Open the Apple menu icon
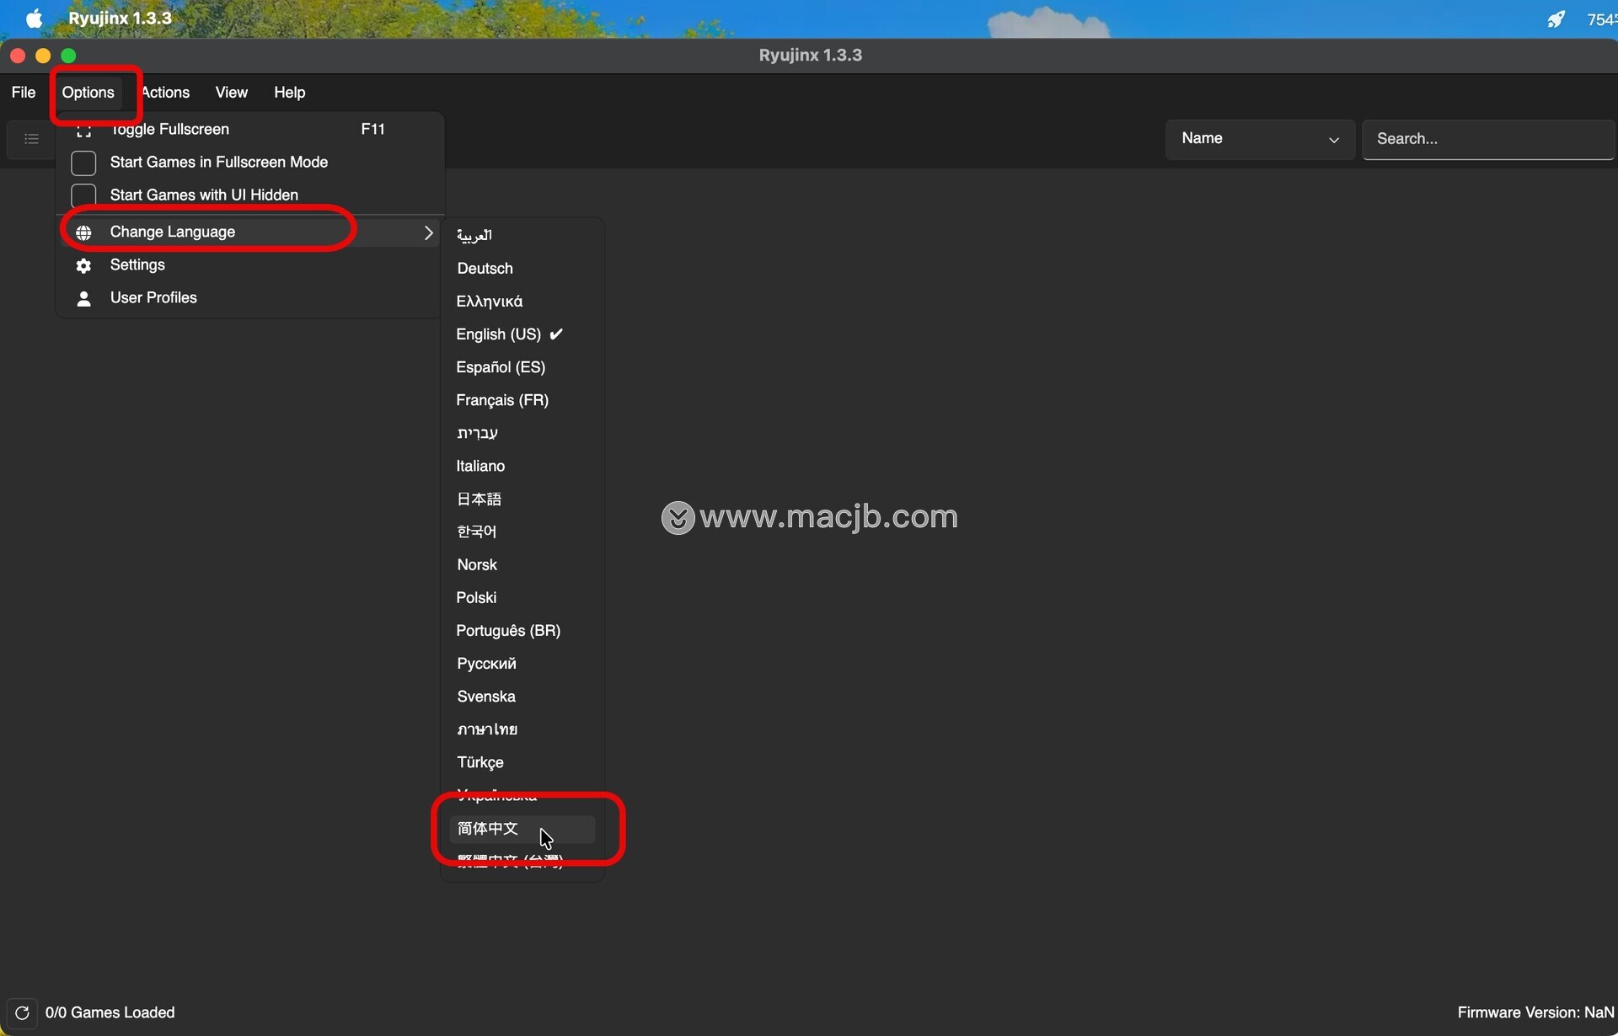This screenshot has height=1036, width=1618. [34, 19]
